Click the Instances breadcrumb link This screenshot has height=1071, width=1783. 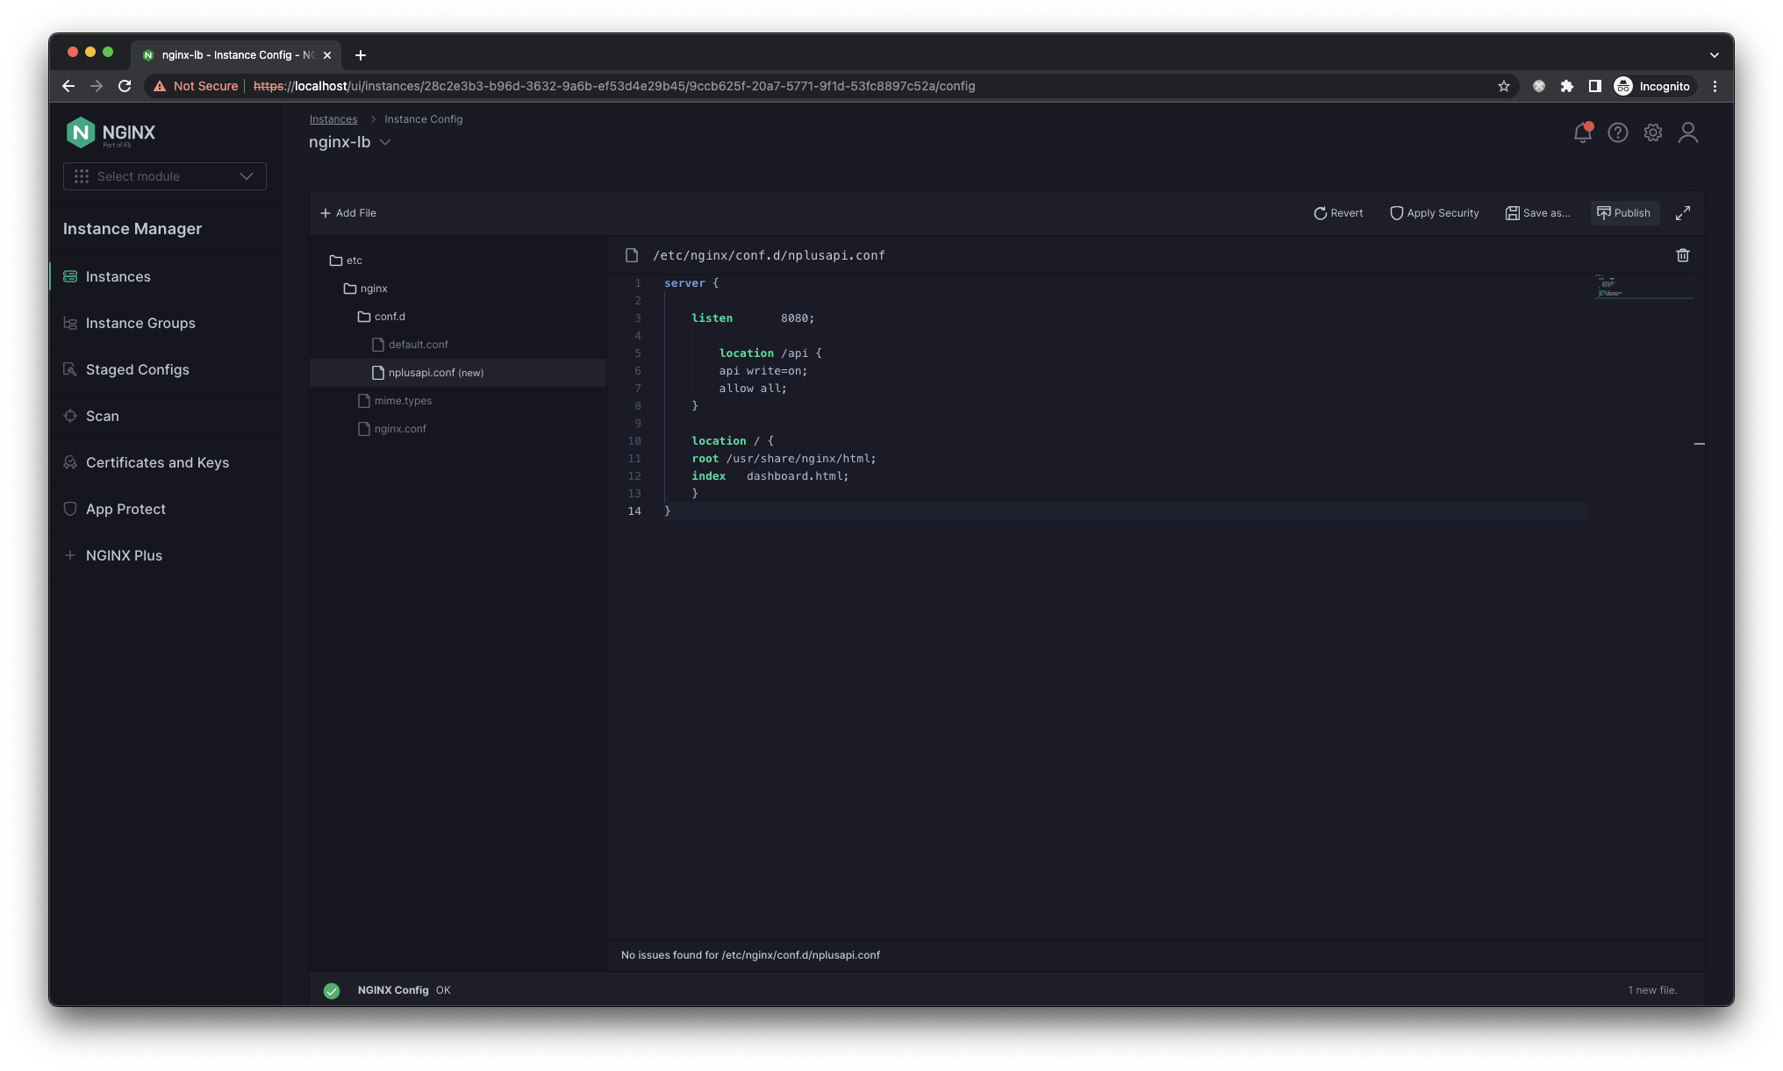point(333,119)
